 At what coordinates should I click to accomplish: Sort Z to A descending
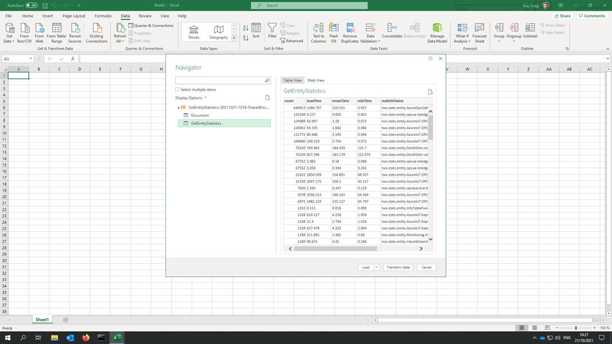click(x=246, y=38)
